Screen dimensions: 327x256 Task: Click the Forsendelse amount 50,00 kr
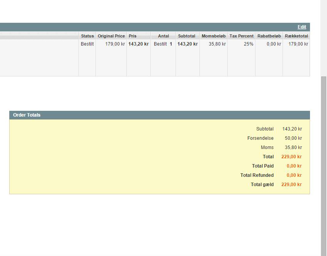click(x=293, y=138)
